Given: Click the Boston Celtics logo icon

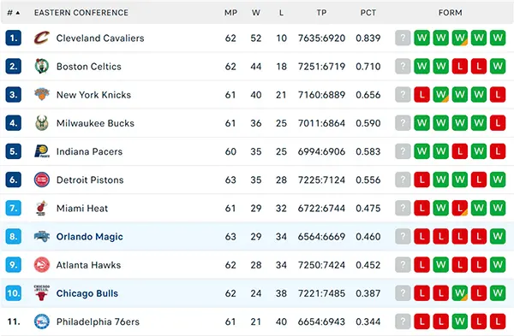Looking at the screenshot, I should click(42, 66).
